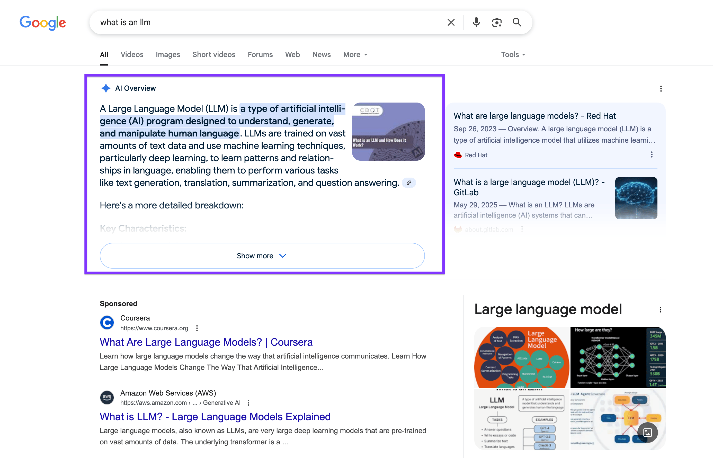The height and width of the screenshot is (458, 713).
Task: Open What Are Large Language Models Coursera link
Action: point(206,342)
